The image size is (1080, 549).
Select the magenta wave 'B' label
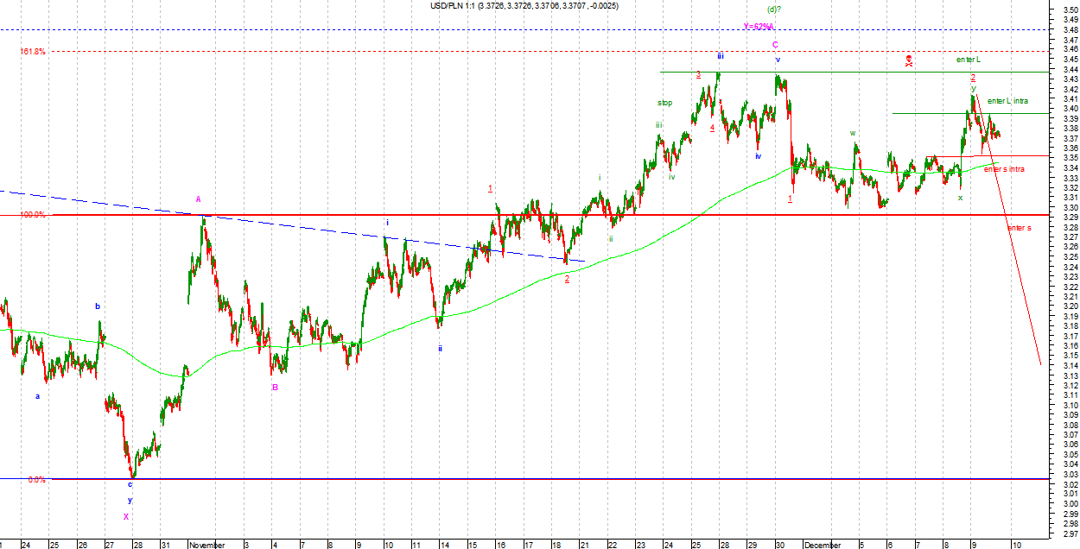pos(275,411)
